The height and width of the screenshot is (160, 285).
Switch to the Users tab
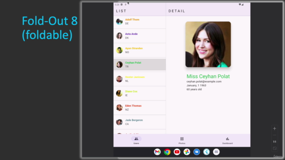136,140
